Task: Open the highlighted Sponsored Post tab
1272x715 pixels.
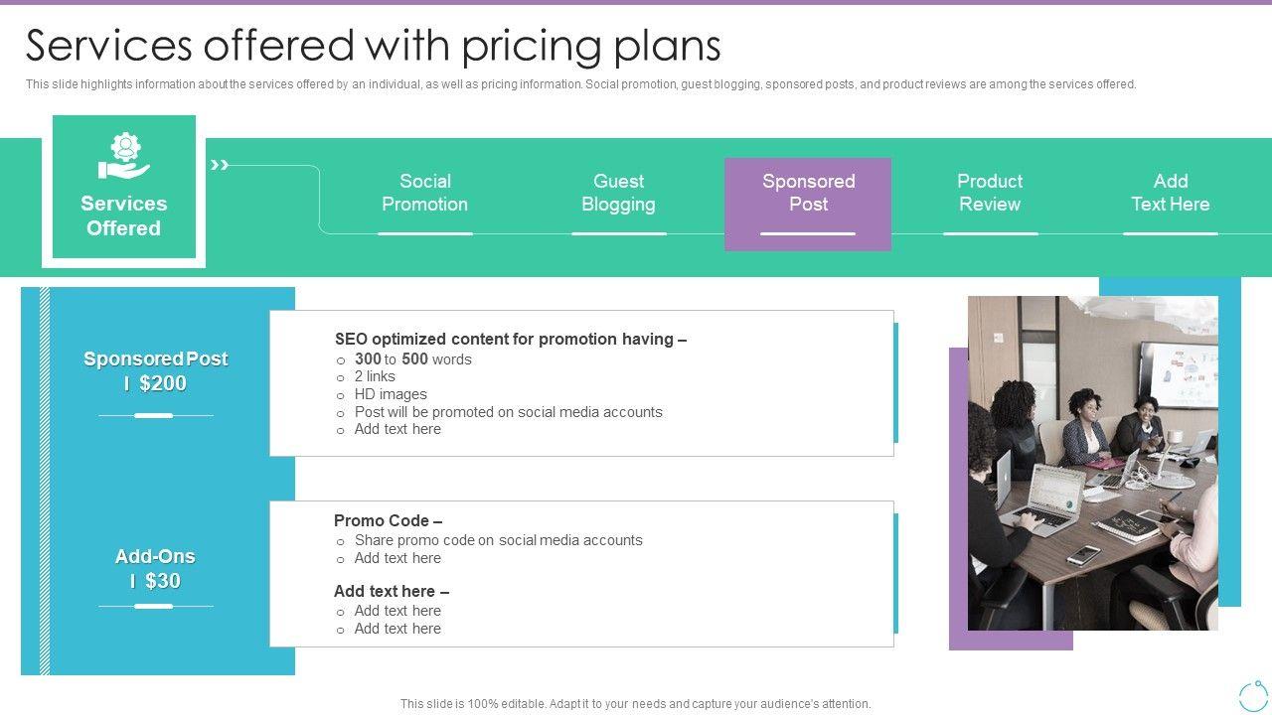Action: pos(808,193)
